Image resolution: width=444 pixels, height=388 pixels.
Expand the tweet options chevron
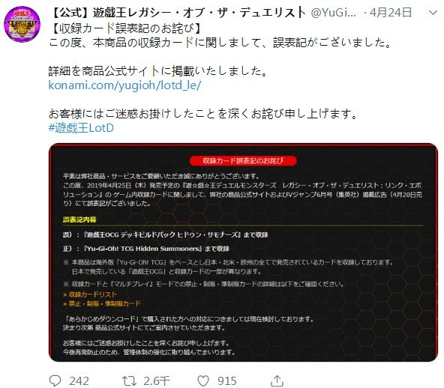coord(433,13)
